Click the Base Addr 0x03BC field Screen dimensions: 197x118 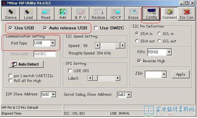coord(45,54)
